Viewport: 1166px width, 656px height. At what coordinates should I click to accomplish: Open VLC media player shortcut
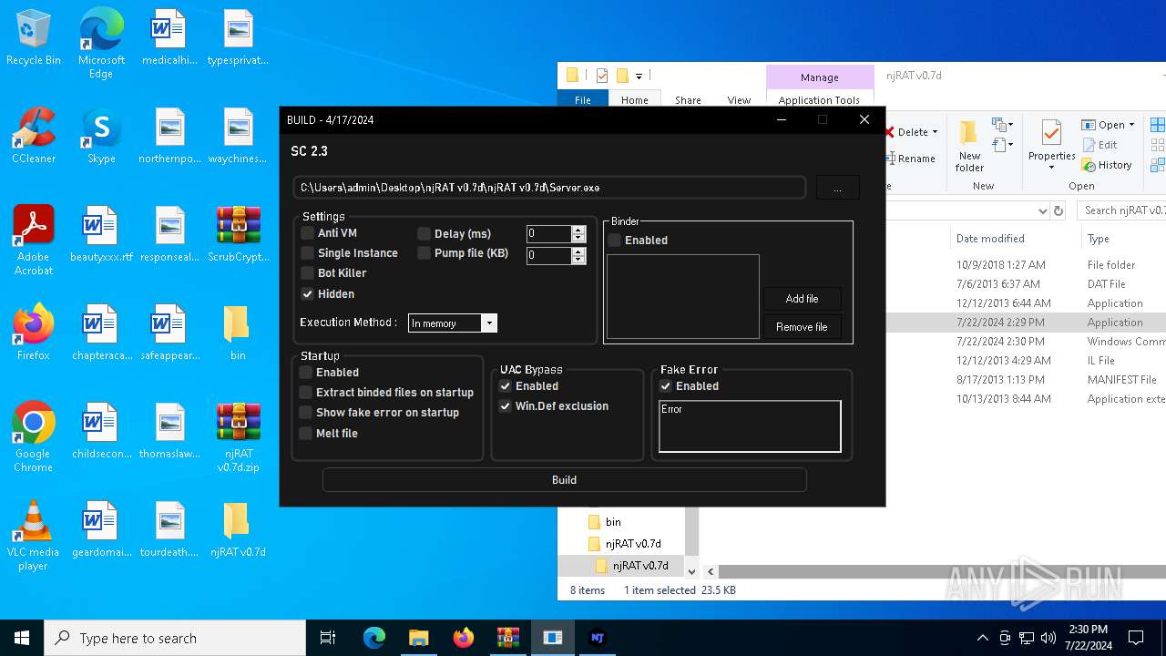point(34,536)
